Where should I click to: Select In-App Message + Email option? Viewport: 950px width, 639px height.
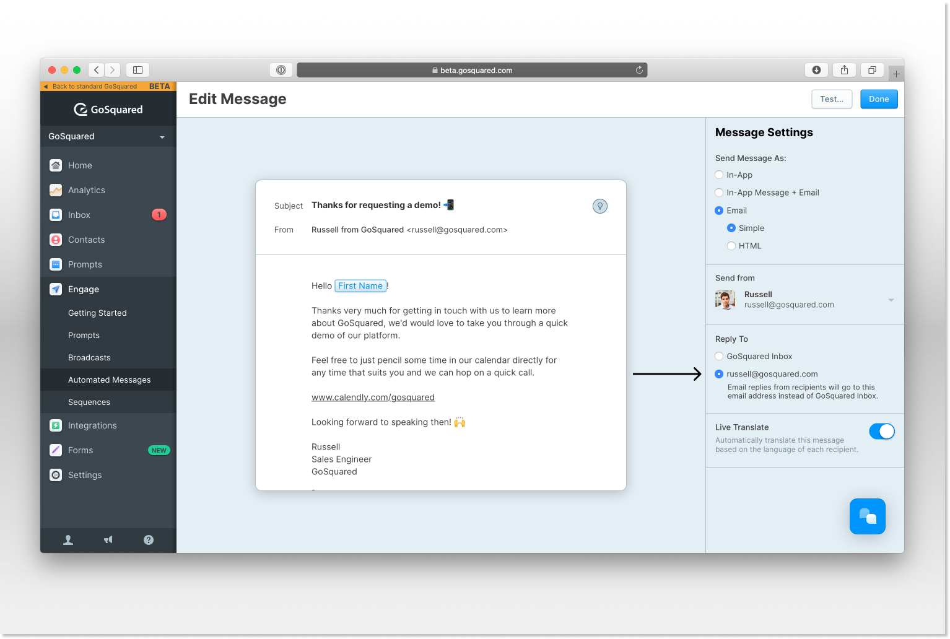pyautogui.click(x=719, y=193)
